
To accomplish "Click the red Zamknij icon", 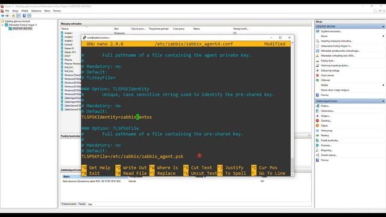I will click(317, 121).
